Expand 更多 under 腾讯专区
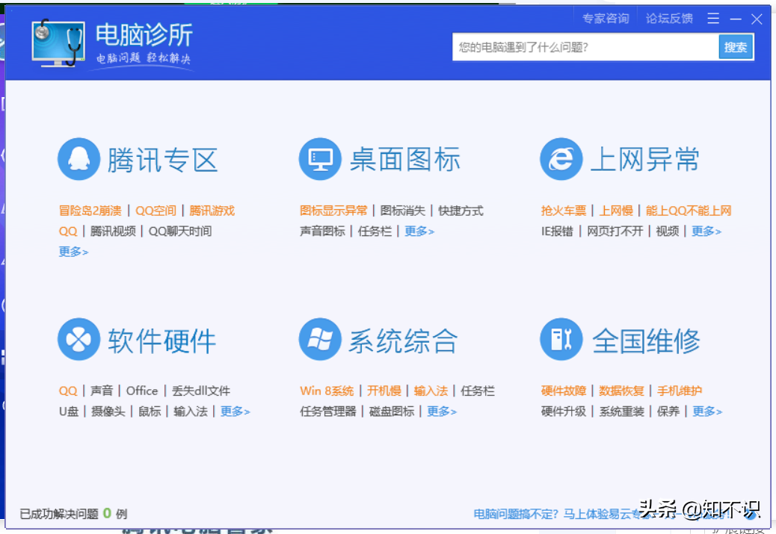Viewport: 776px width, 534px height. point(73,252)
